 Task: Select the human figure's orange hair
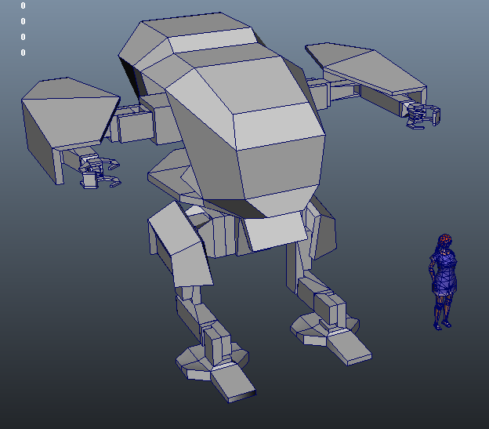click(x=444, y=240)
